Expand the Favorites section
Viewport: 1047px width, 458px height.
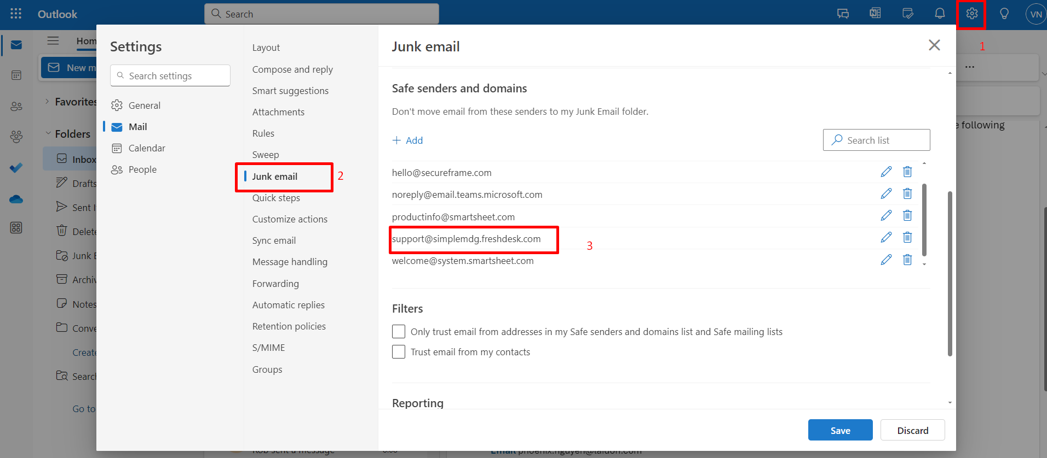[47, 101]
